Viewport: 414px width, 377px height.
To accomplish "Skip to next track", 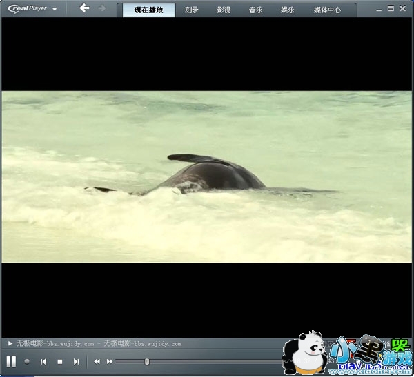I will click(77, 361).
